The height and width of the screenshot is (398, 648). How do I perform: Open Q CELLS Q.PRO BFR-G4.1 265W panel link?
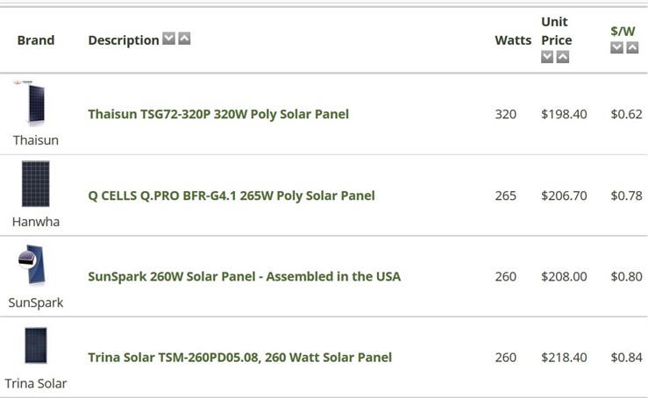point(231,195)
